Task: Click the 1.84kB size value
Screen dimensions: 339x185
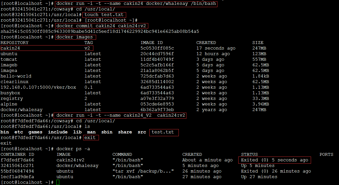Action: [x=261, y=76]
